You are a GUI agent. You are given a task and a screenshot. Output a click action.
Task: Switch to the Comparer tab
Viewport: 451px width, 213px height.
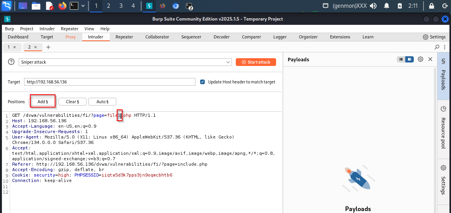(251, 37)
